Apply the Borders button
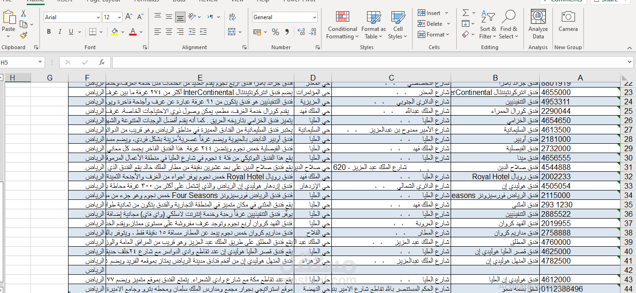This screenshot has width=636, height=293. click(92, 32)
